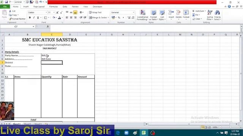The width and height of the screenshot is (243, 136).
Task: Click the Name Box showing C7
Action: [16, 26]
